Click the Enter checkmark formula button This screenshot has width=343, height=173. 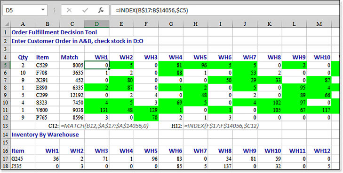(85, 10)
